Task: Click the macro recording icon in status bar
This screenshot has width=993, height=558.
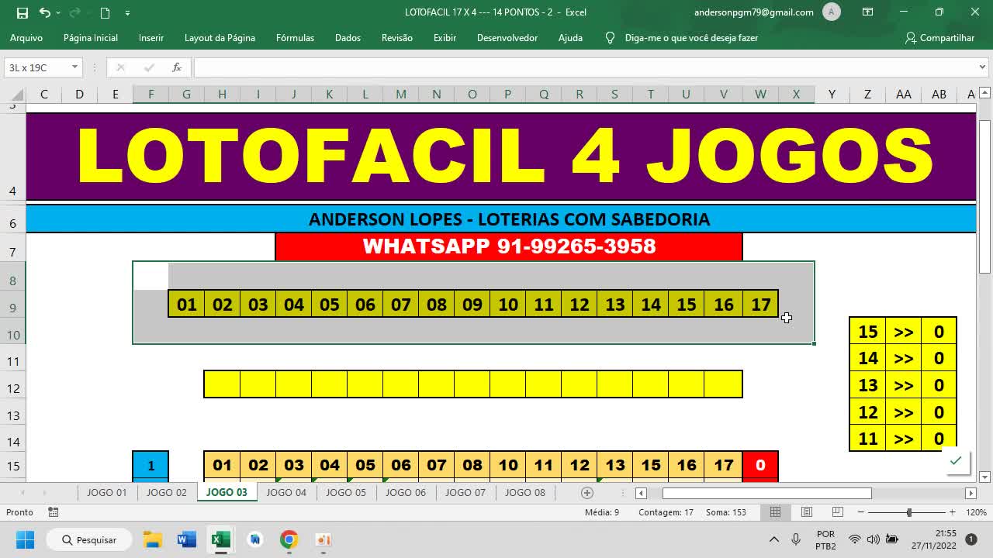Action: click(54, 512)
